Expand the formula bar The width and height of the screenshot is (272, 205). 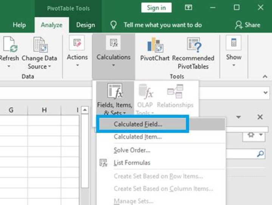point(266,93)
